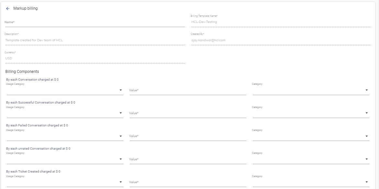Open Usage Category for Failed Conversation
The height and width of the screenshot is (189, 379).
point(65,136)
